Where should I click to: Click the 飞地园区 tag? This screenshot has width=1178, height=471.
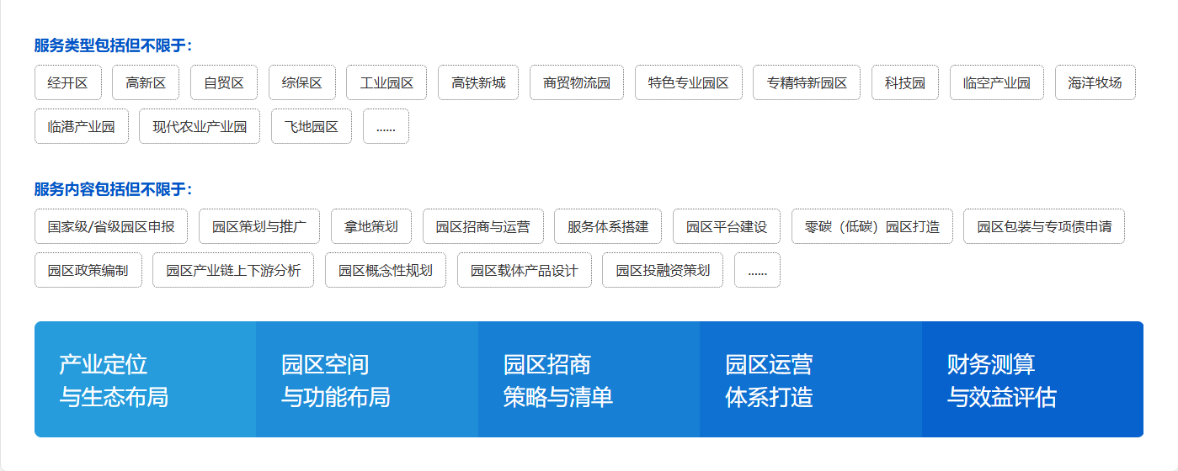pyautogui.click(x=312, y=126)
